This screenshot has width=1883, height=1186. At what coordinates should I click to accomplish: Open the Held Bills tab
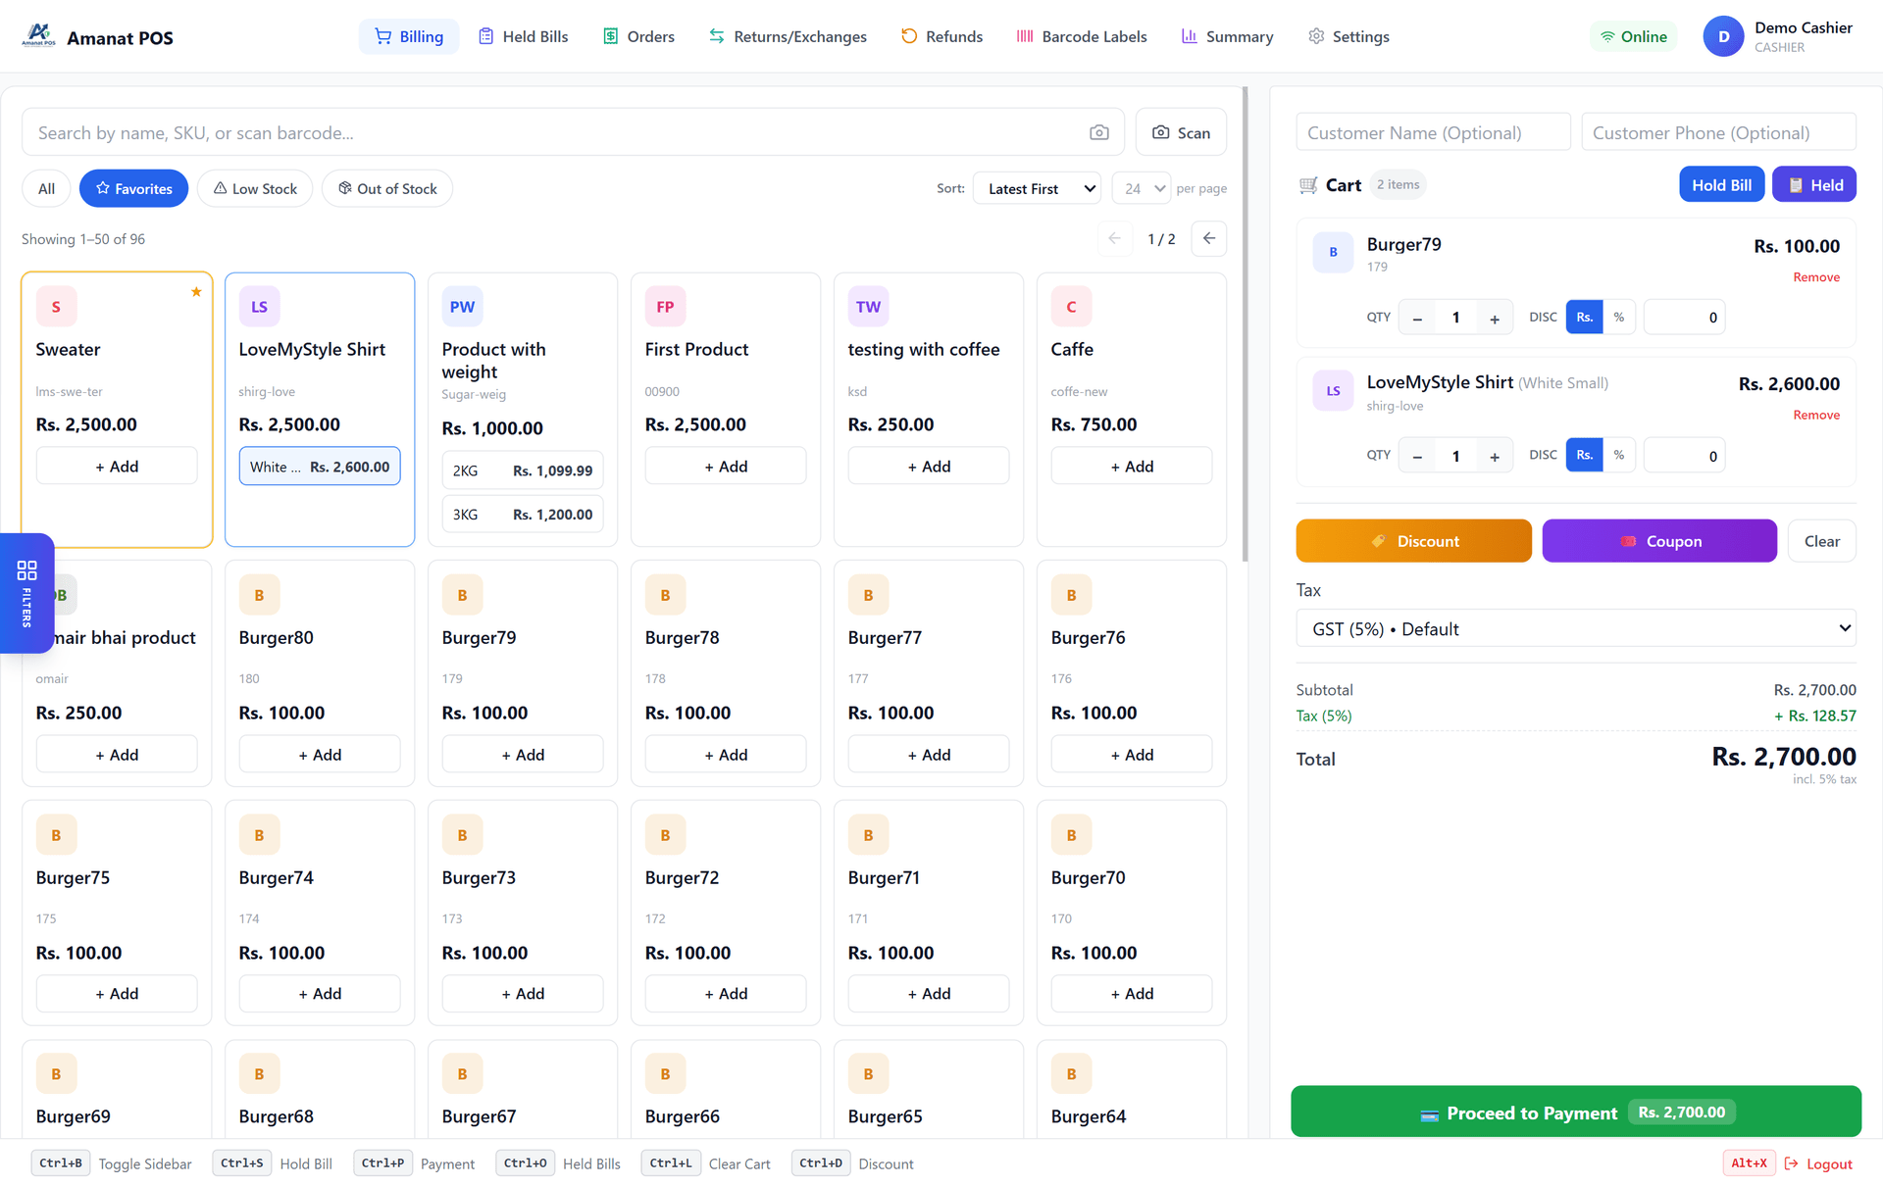pos(524,36)
